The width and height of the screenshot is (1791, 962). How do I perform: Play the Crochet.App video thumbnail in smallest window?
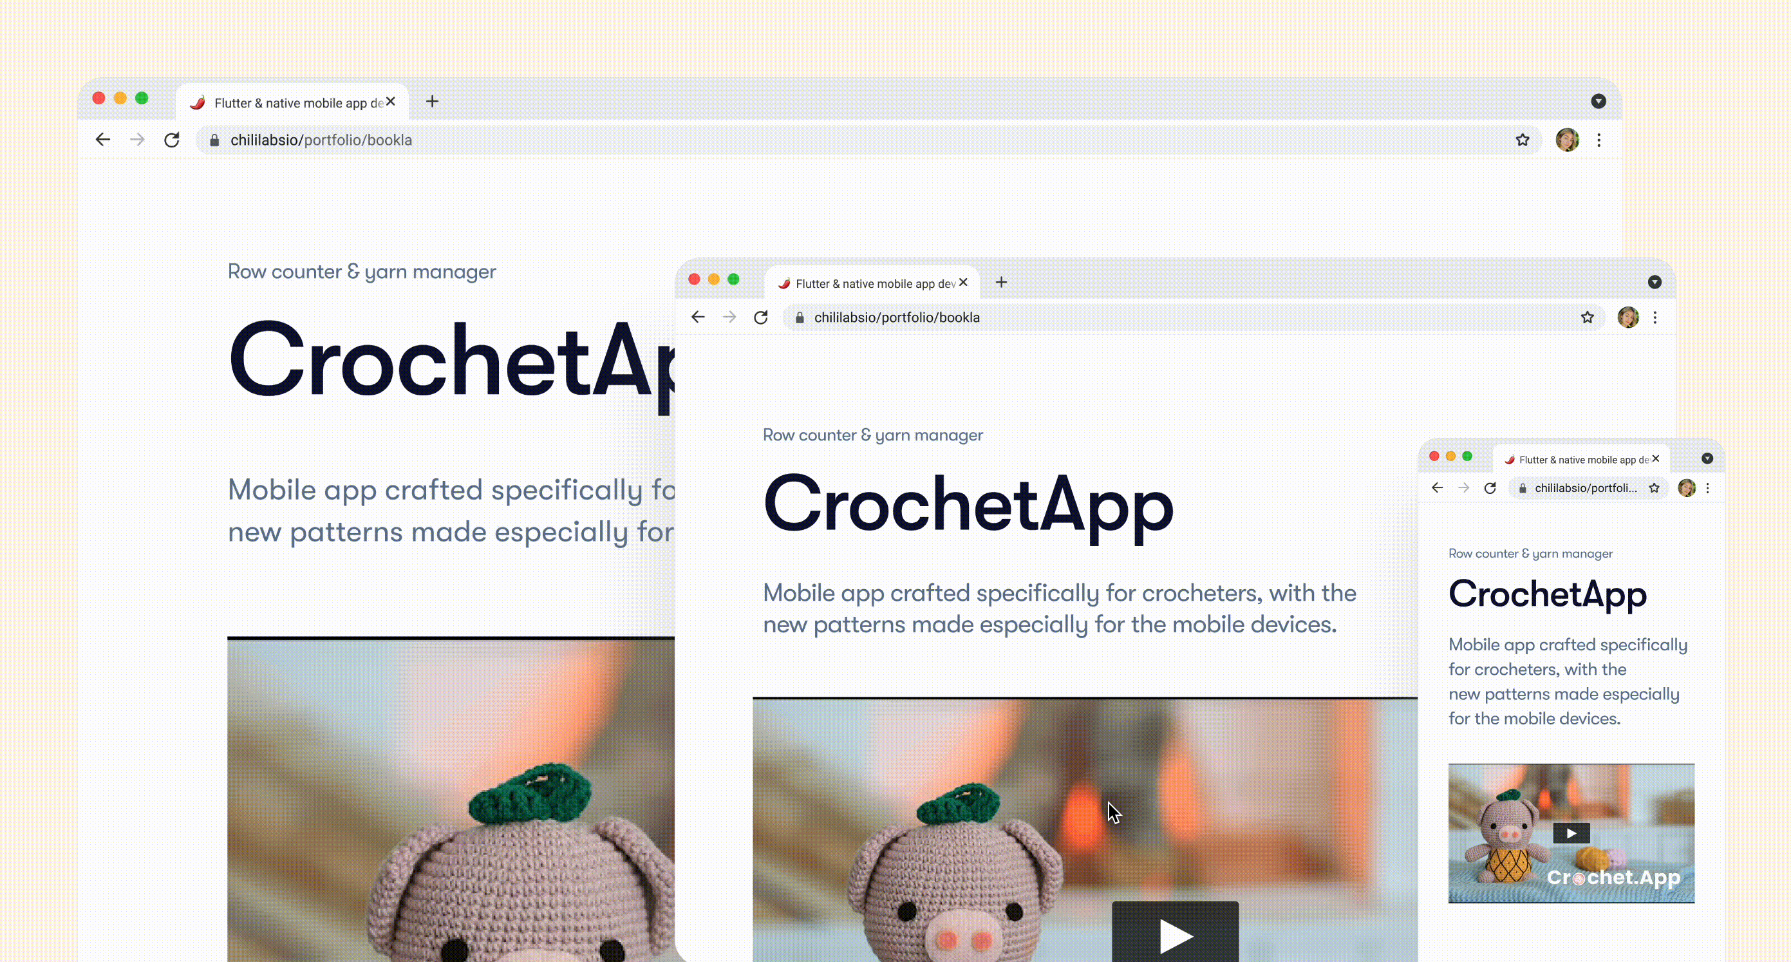click(1571, 833)
